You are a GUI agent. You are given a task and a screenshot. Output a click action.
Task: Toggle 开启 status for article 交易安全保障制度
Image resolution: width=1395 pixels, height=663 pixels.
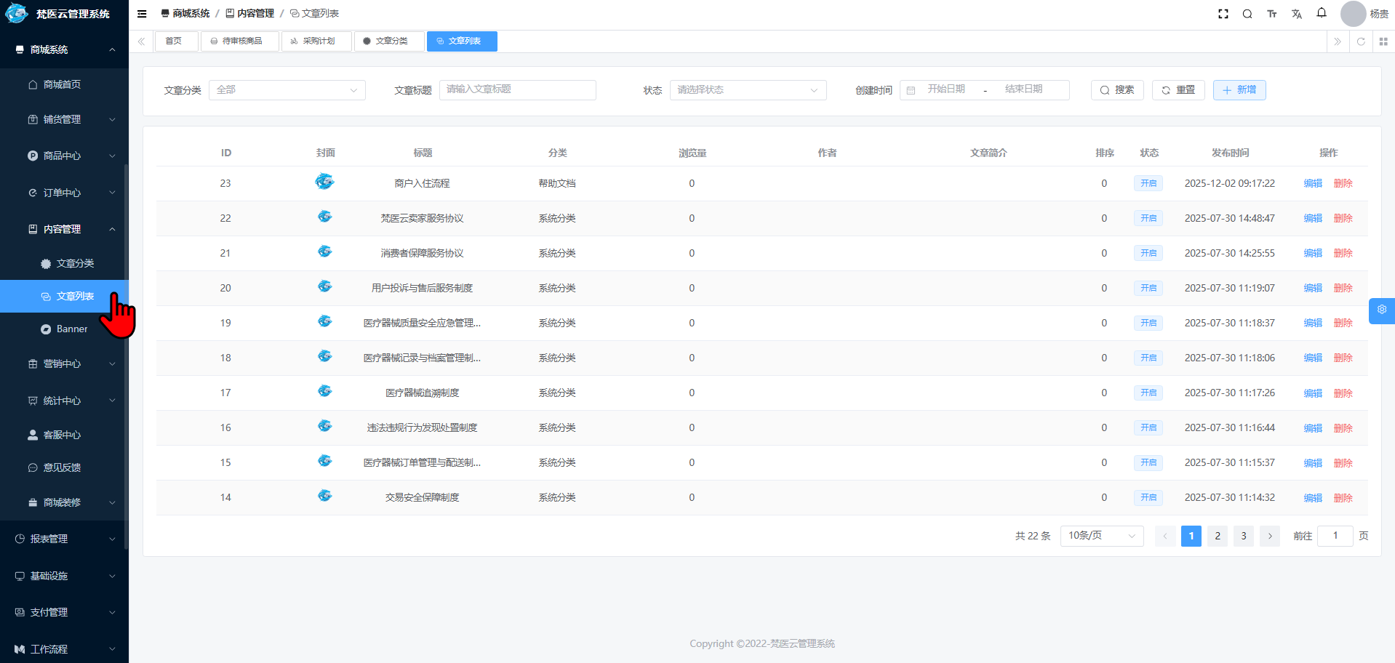(1148, 497)
